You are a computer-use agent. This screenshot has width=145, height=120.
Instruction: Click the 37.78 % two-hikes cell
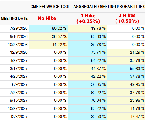126,93
